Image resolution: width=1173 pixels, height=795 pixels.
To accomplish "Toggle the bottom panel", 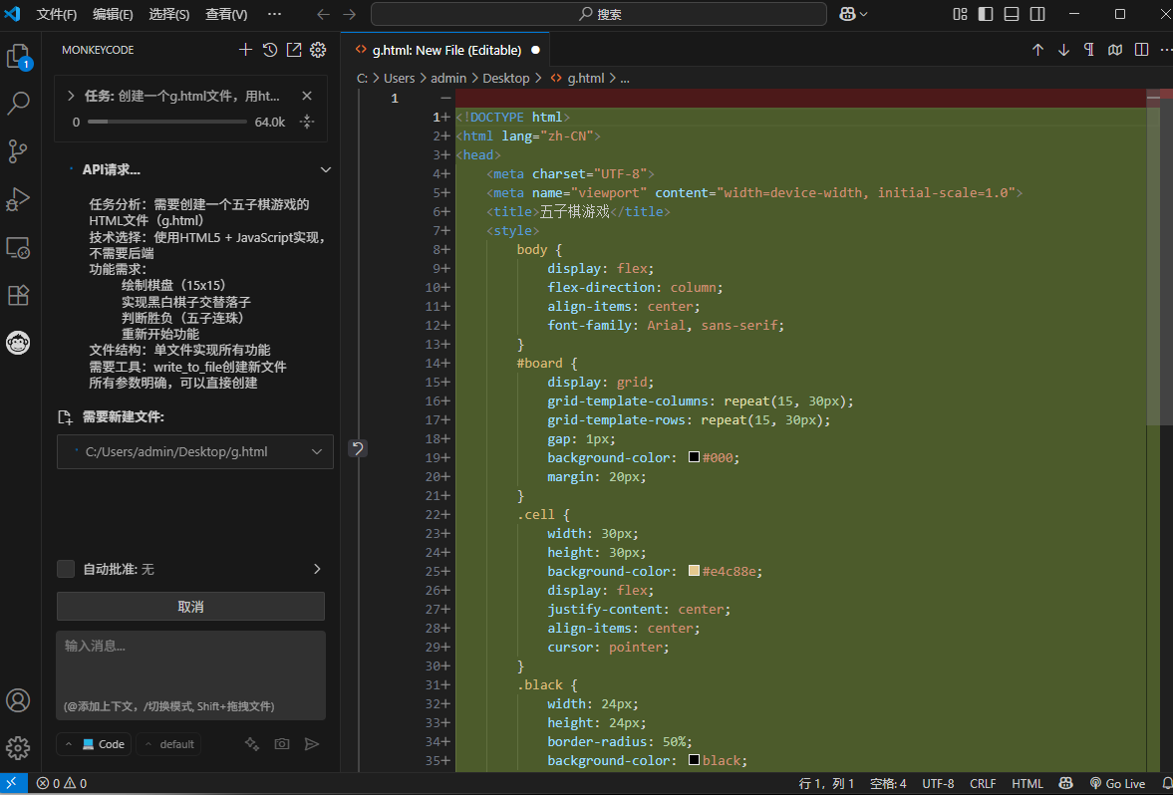I will [1012, 14].
